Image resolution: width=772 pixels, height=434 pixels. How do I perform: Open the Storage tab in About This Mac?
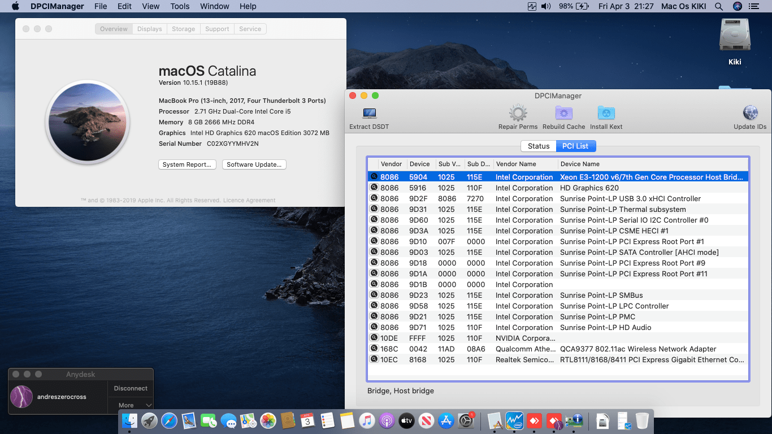(x=183, y=29)
